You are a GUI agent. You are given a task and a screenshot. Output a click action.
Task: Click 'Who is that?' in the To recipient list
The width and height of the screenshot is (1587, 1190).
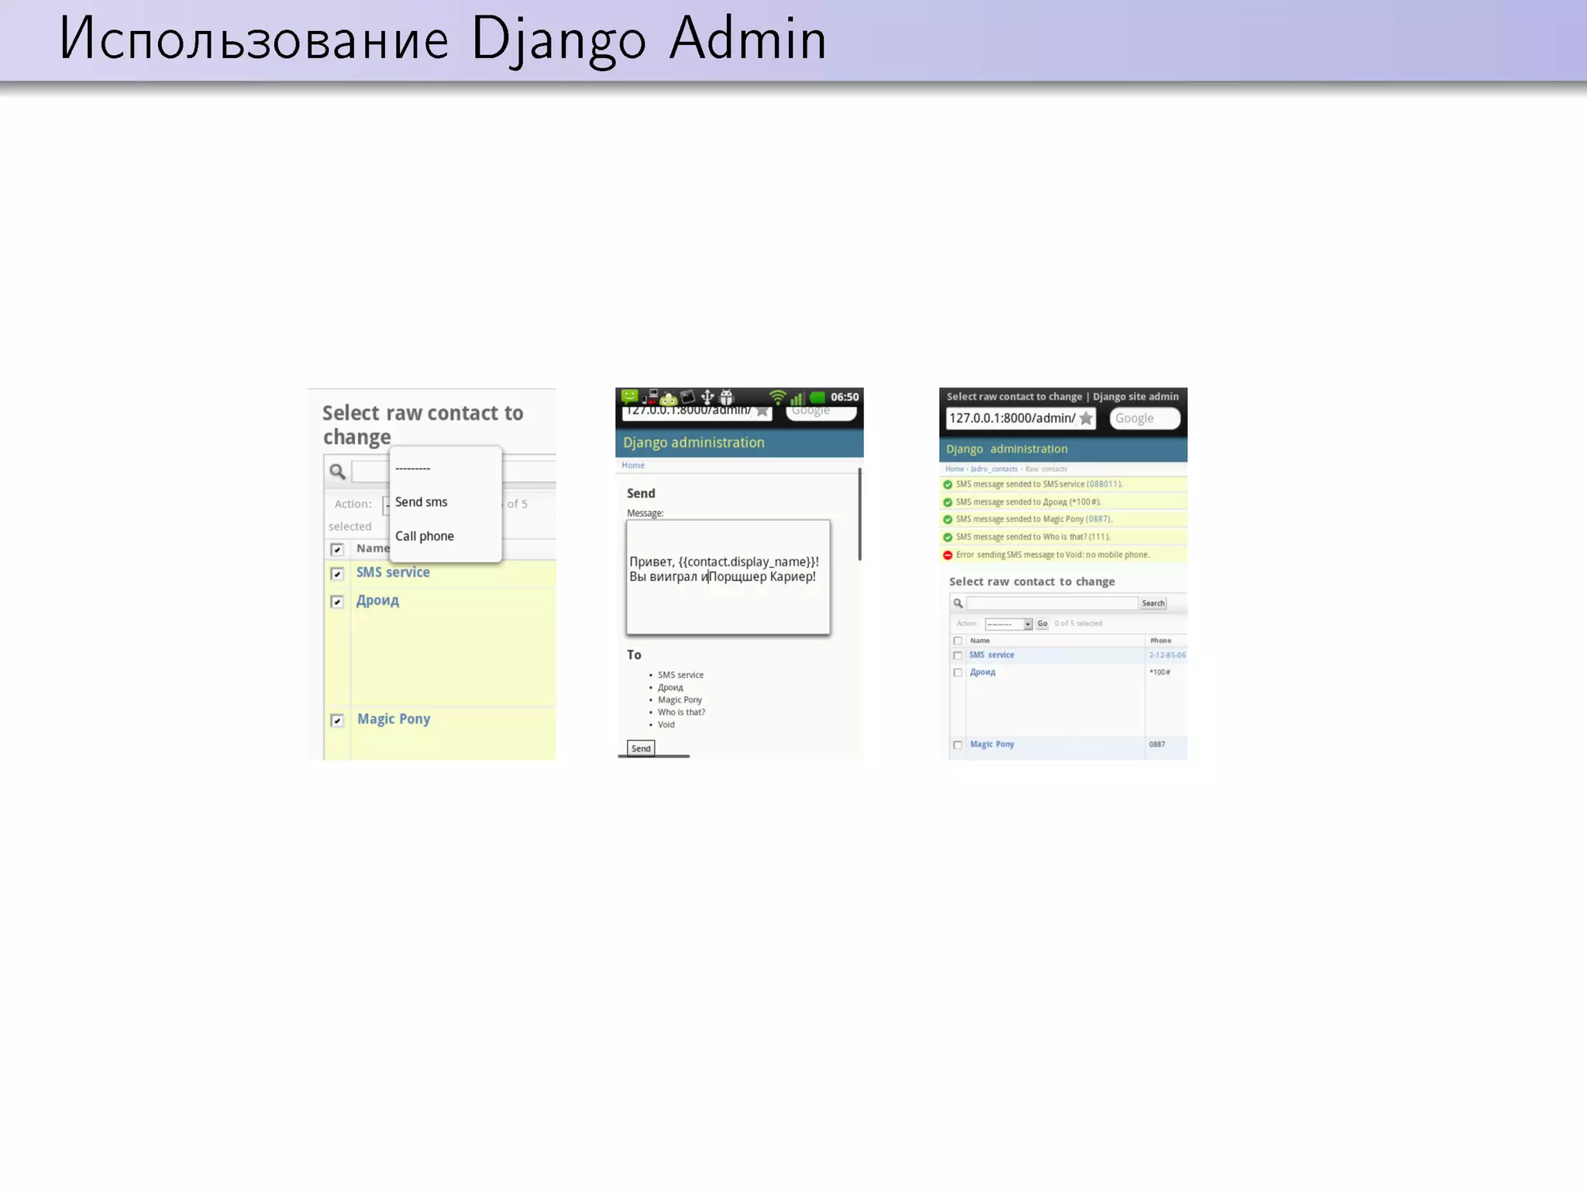coord(681,713)
